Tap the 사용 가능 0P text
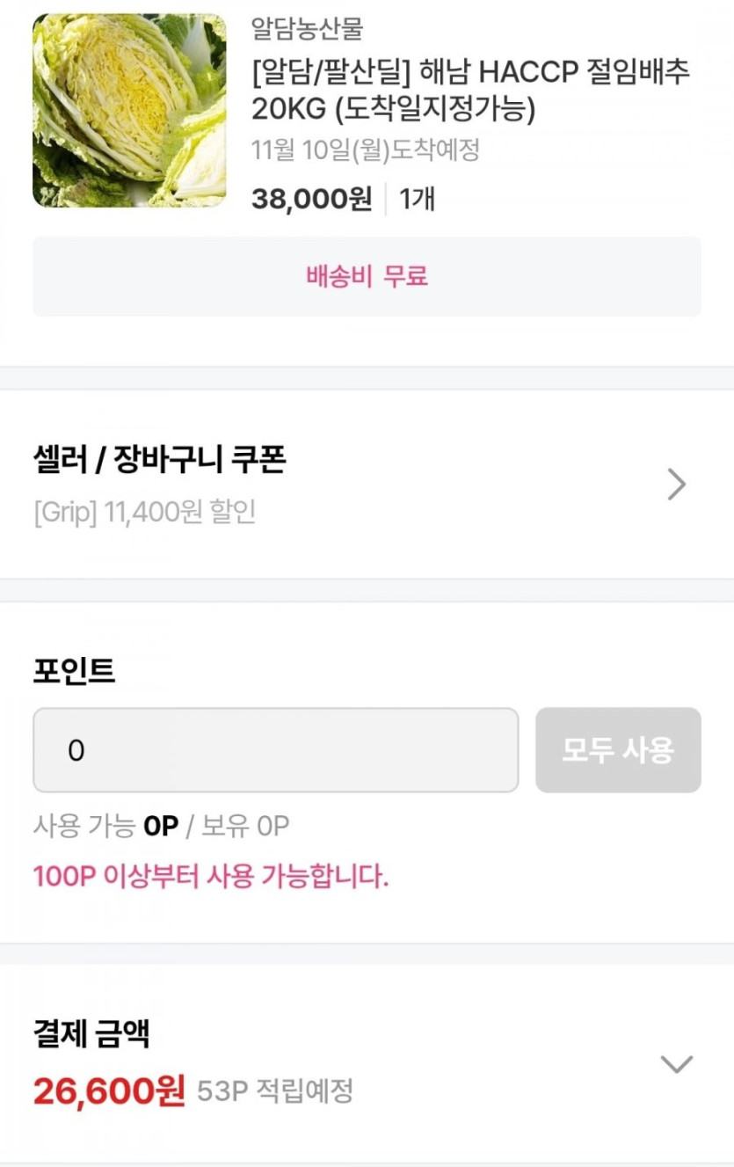This screenshot has width=734, height=1167. click(x=105, y=826)
